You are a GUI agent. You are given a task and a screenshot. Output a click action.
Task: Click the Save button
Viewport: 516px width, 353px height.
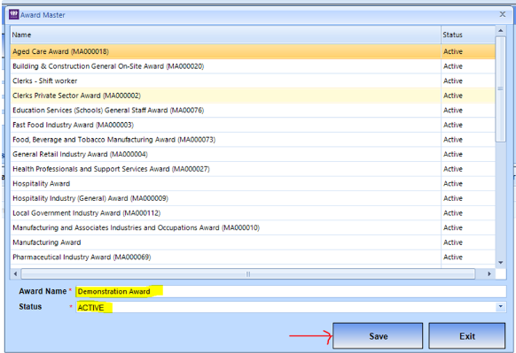(378, 336)
